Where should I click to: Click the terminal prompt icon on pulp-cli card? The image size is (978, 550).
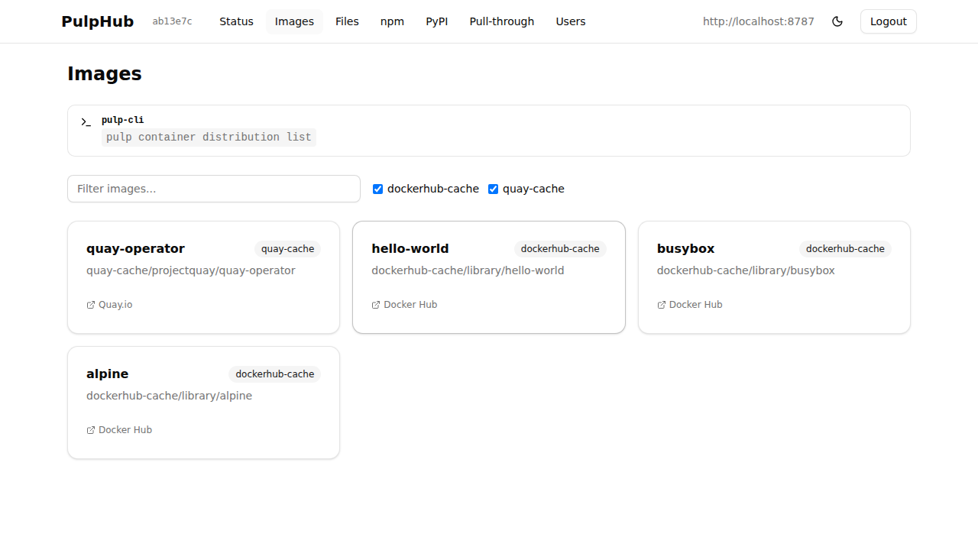(85, 122)
